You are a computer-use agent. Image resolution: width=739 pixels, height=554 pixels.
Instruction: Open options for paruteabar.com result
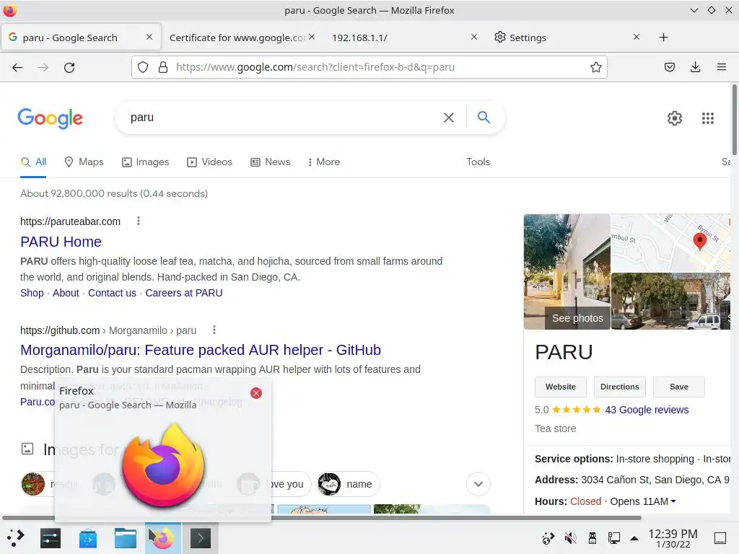tap(138, 221)
